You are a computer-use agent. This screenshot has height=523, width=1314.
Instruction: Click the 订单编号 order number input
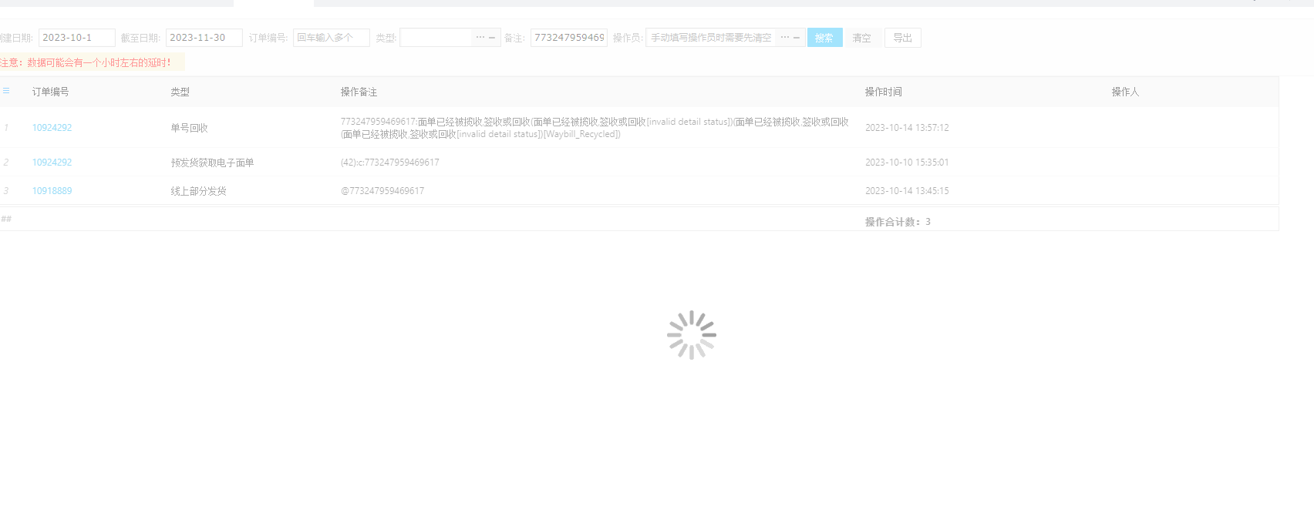[331, 38]
